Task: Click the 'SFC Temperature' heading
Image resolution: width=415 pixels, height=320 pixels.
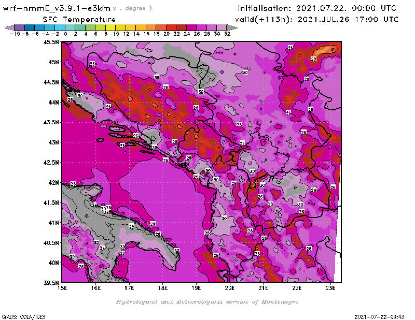Action: coord(79,20)
